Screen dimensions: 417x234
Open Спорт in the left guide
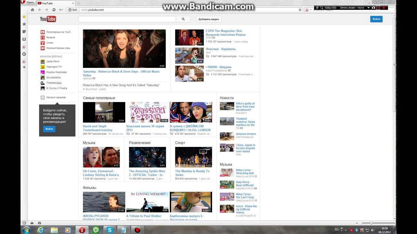pyautogui.click(x=47, y=43)
